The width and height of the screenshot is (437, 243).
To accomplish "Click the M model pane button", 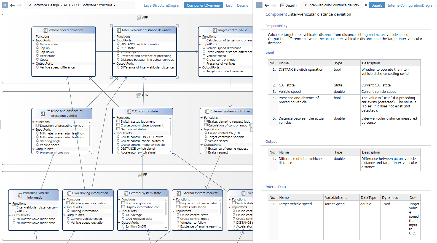I will [5, 5].
